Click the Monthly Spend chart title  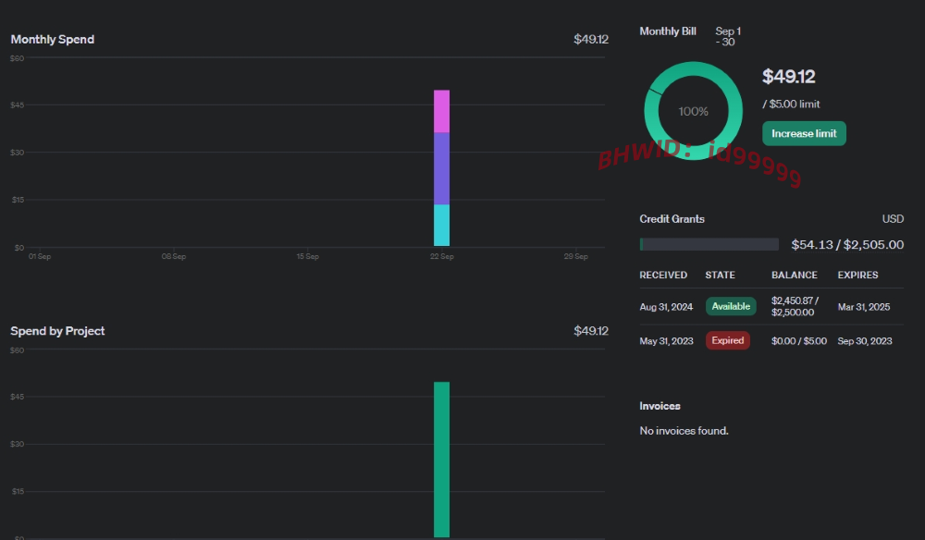click(53, 40)
